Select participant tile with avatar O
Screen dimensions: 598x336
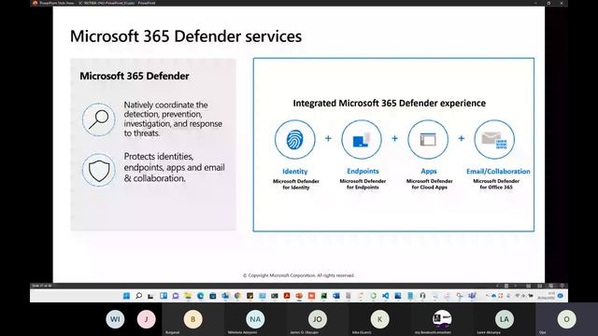[x=567, y=319]
